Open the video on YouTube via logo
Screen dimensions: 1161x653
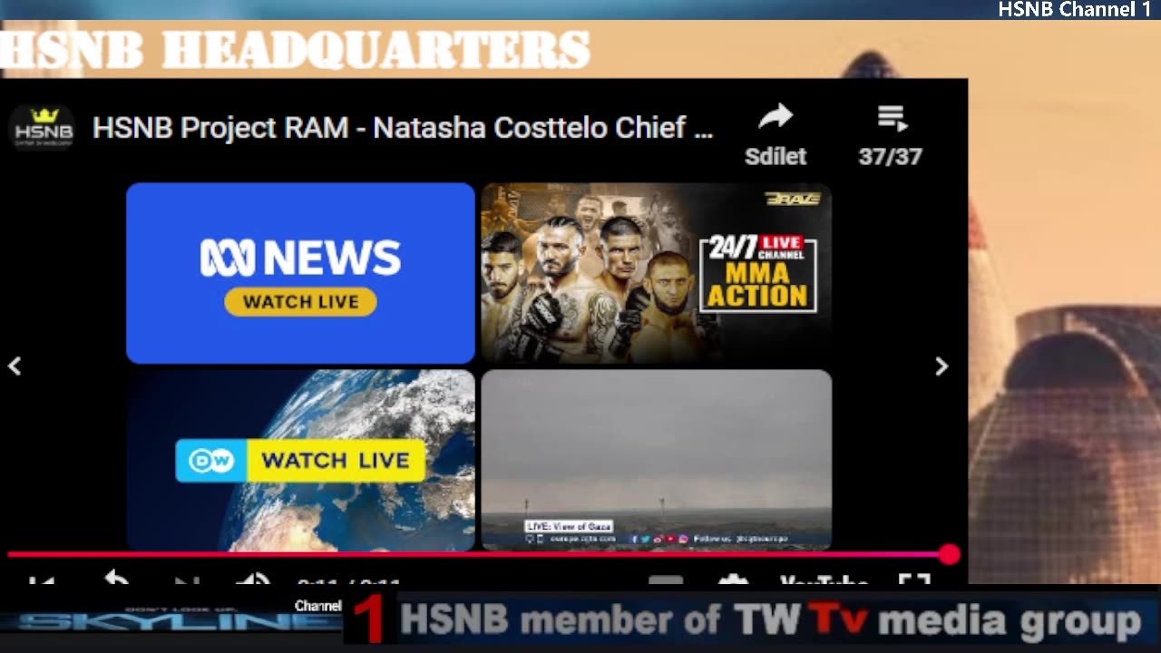(824, 580)
